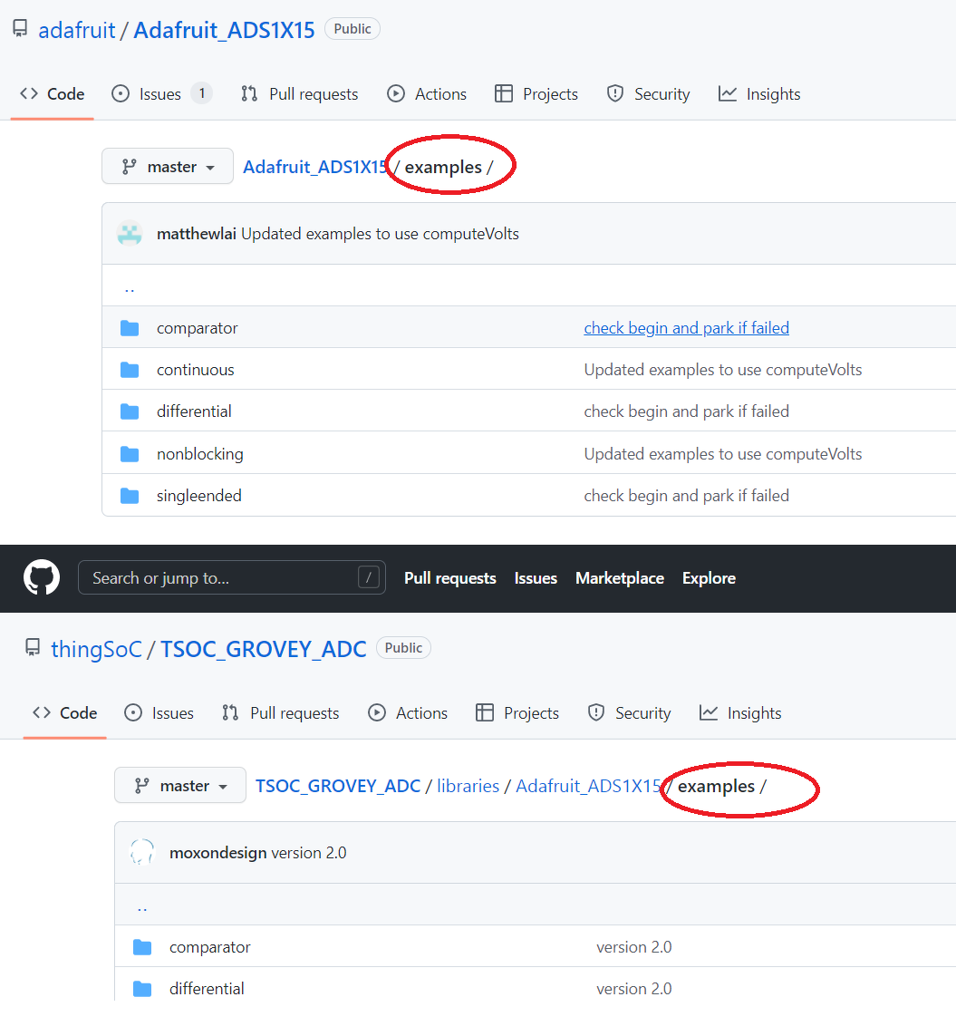Open Insights tab in adafruit repo

pyautogui.click(x=759, y=94)
